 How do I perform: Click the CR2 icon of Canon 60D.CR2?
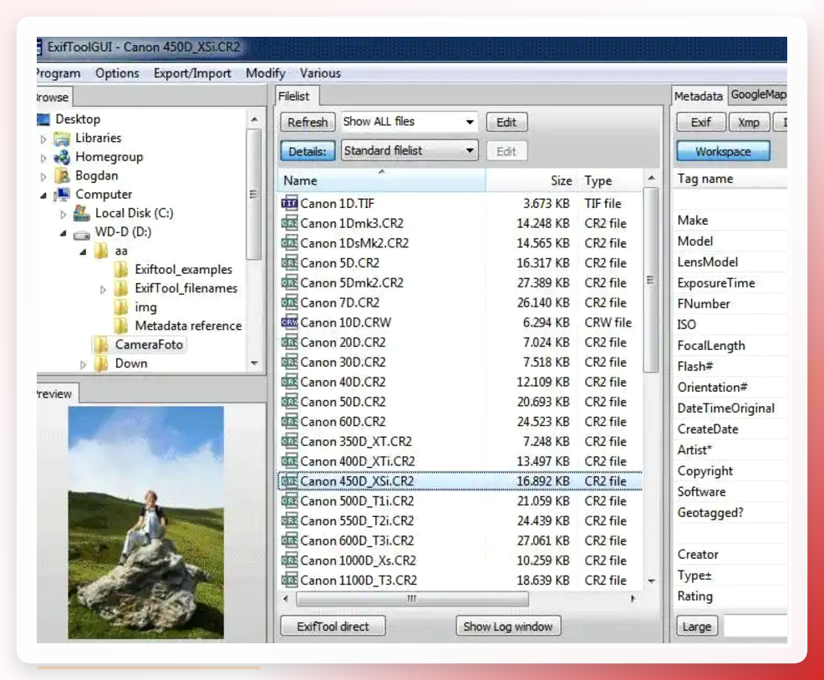click(289, 422)
